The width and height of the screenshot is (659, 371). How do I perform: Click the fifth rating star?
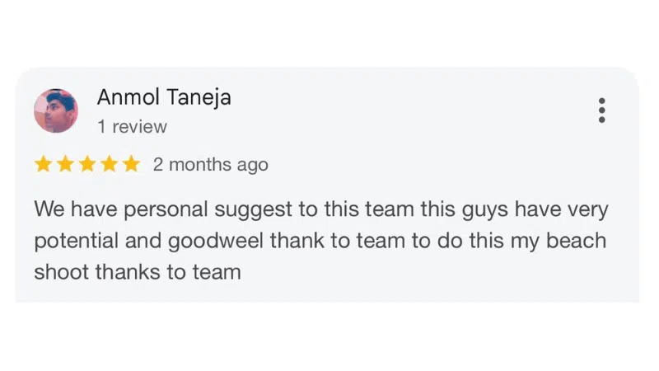(132, 164)
